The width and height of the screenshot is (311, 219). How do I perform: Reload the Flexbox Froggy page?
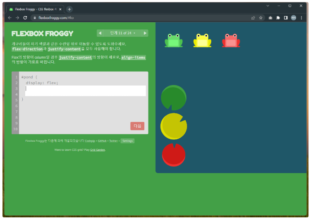point(25,18)
